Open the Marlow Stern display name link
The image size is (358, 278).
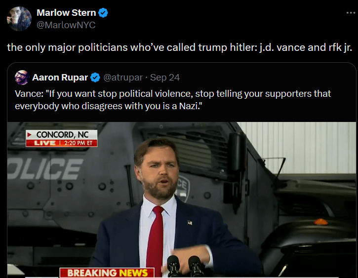66,13
